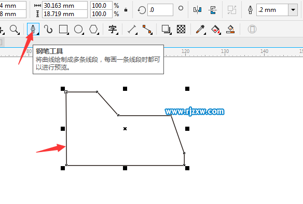The height and width of the screenshot is (204, 303).
Task: Click the shape's top-left corner node
Action: (x=66, y=92)
